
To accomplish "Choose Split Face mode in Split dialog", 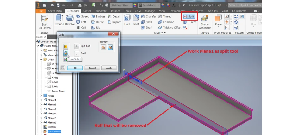I will (65, 46).
